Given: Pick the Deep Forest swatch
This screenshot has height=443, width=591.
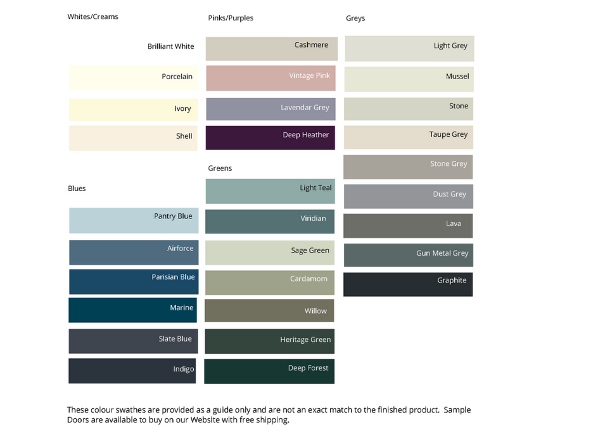Looking at the screenshot, I should point(269,371).
